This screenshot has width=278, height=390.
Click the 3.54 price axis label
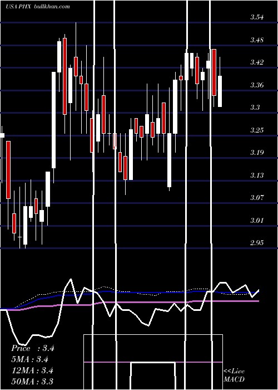257,17
